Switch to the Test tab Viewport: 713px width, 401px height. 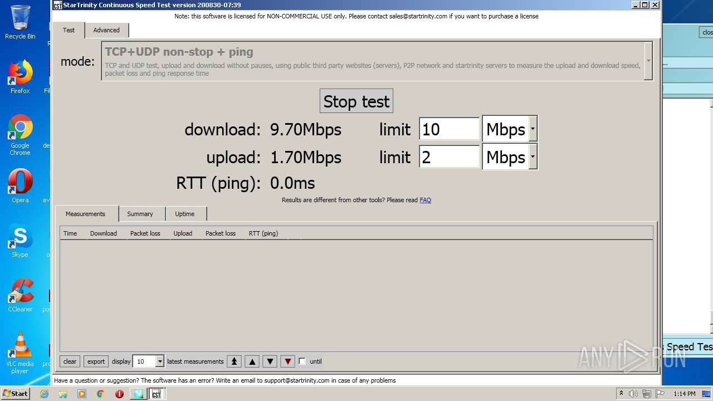tap(69, 30)
